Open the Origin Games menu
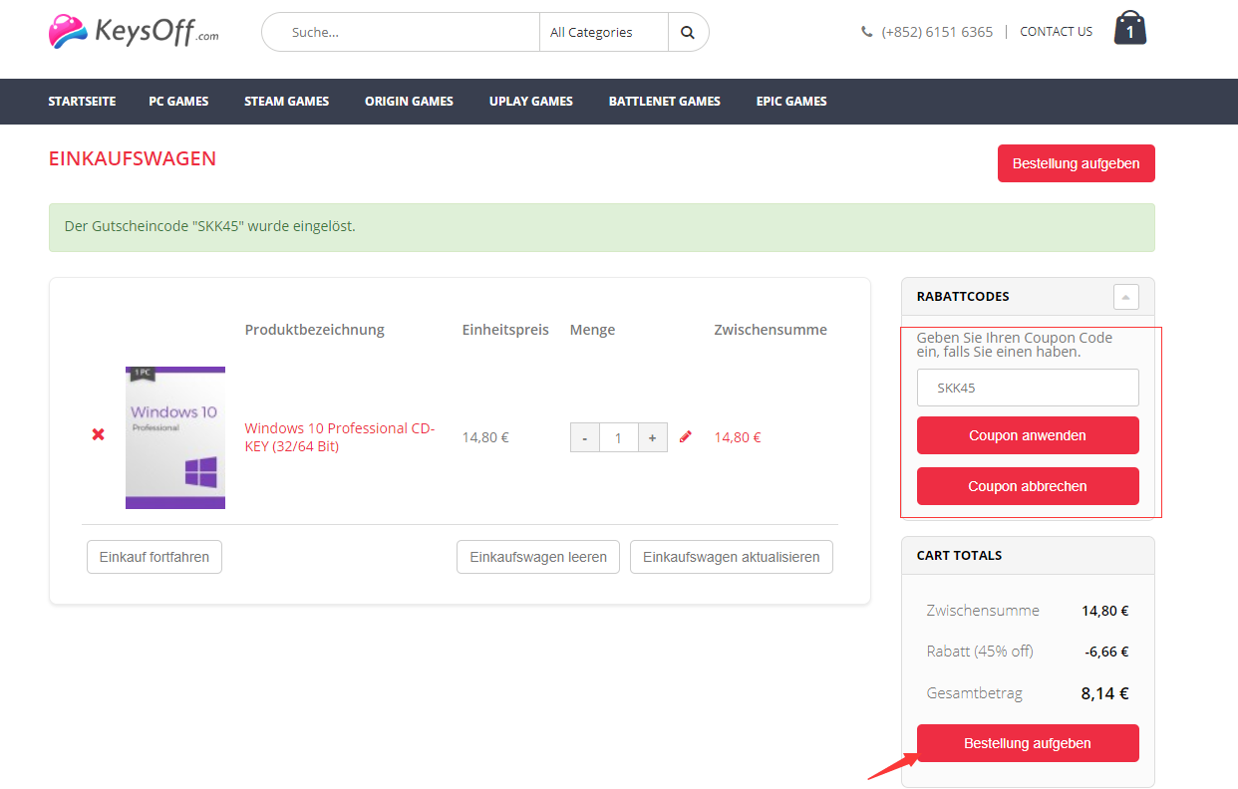Screen dimensions: 1238x789 (409, 102)
